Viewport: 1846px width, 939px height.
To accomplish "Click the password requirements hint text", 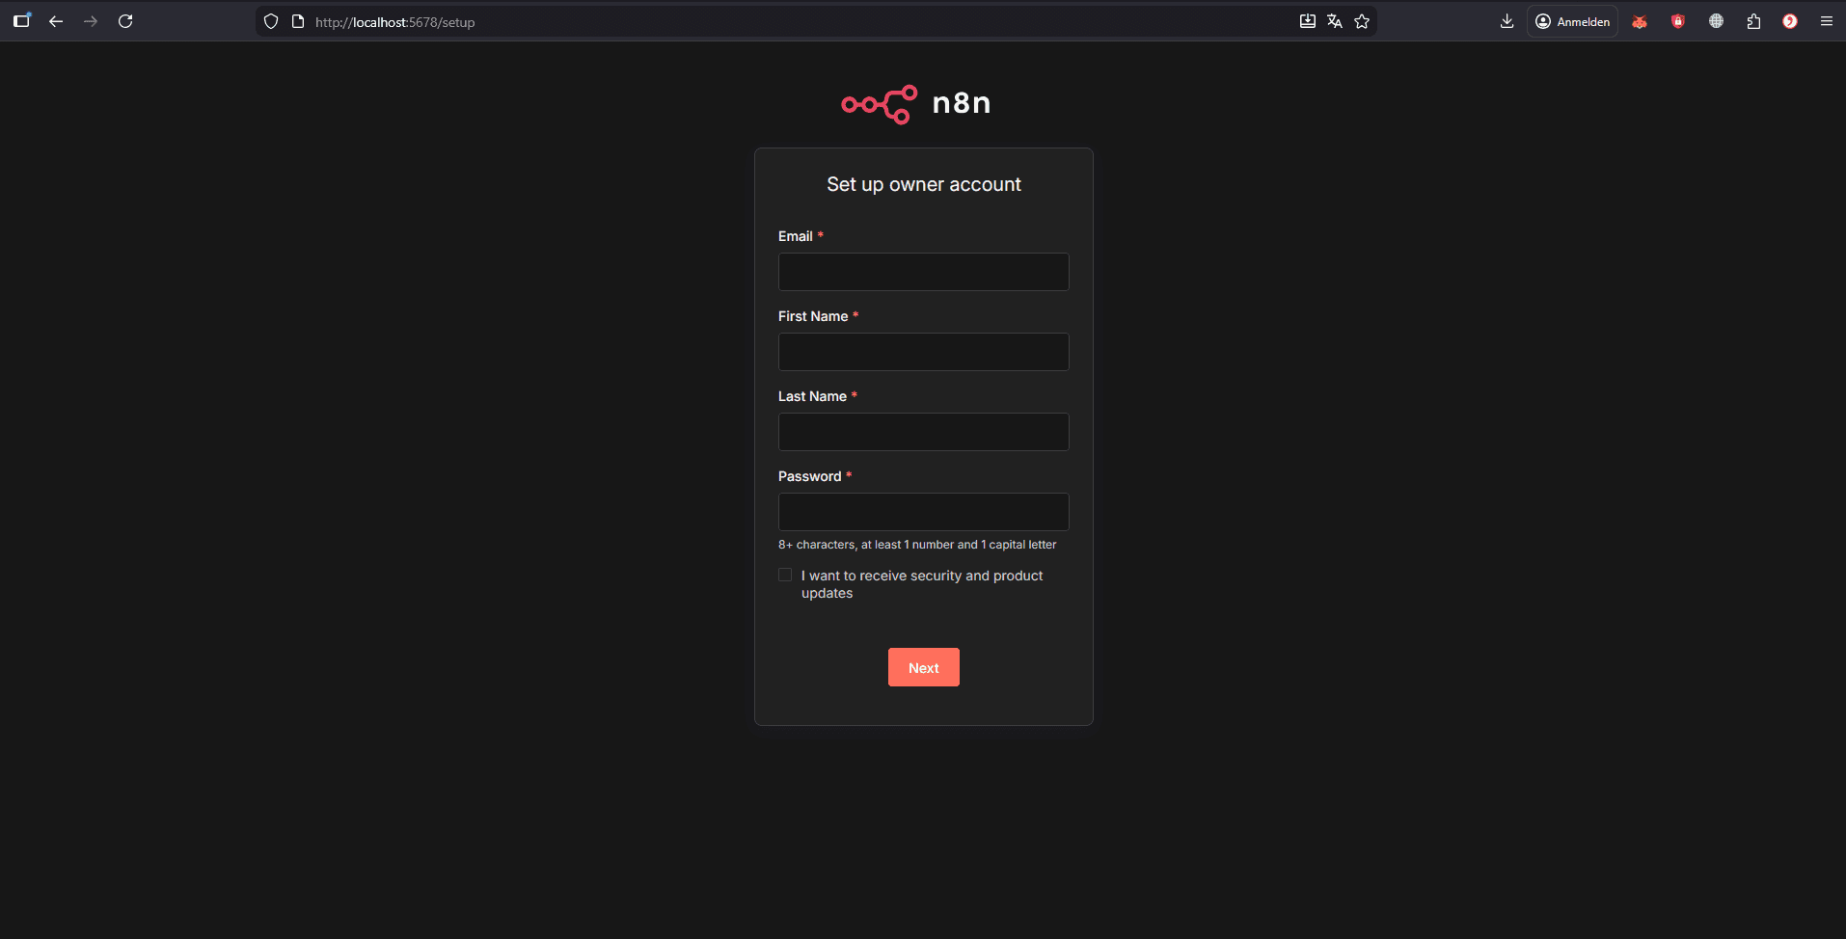I will 917,545.
